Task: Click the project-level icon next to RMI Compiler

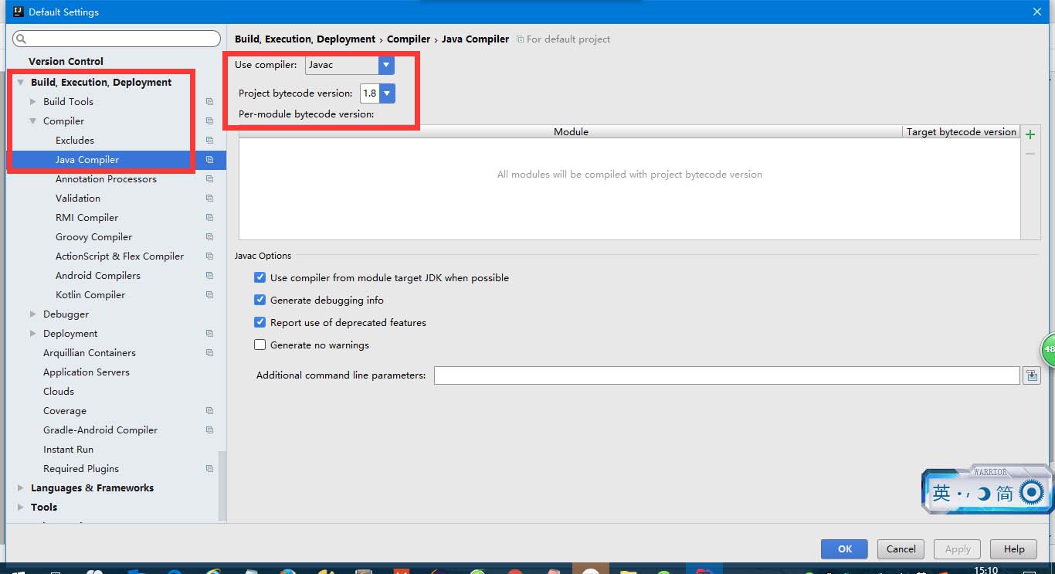Action: tap(209, 218)
